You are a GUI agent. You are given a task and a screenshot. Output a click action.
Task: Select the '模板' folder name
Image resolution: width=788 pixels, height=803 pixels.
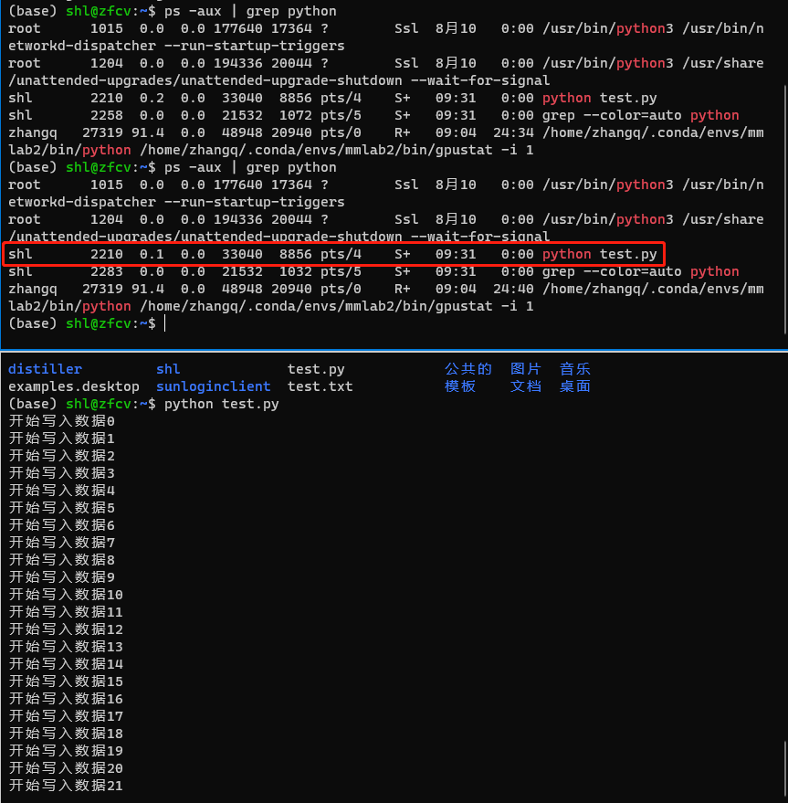point(460,386)
